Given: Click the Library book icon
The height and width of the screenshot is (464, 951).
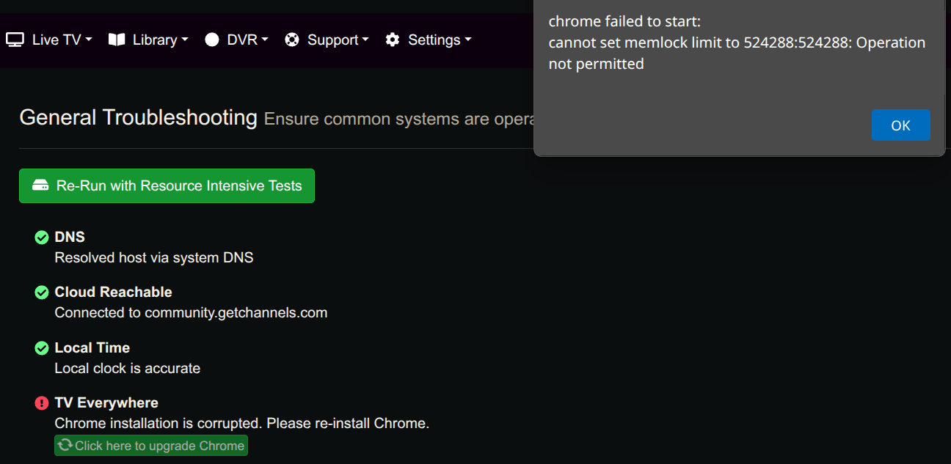Looking at the screenshot, I should pyautogui.click(x=117, y=40).
